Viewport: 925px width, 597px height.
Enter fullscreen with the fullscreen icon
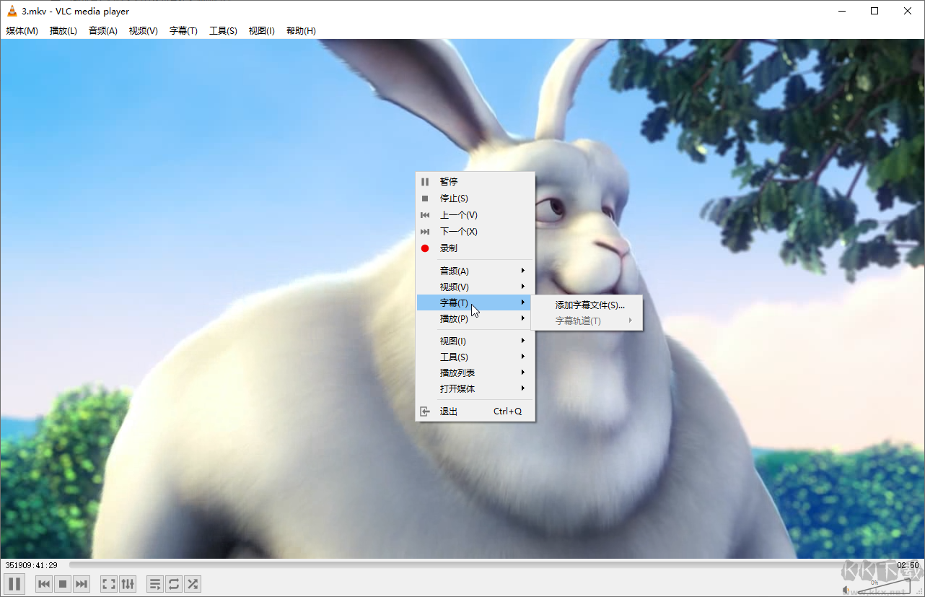click(x=108, y=583)
